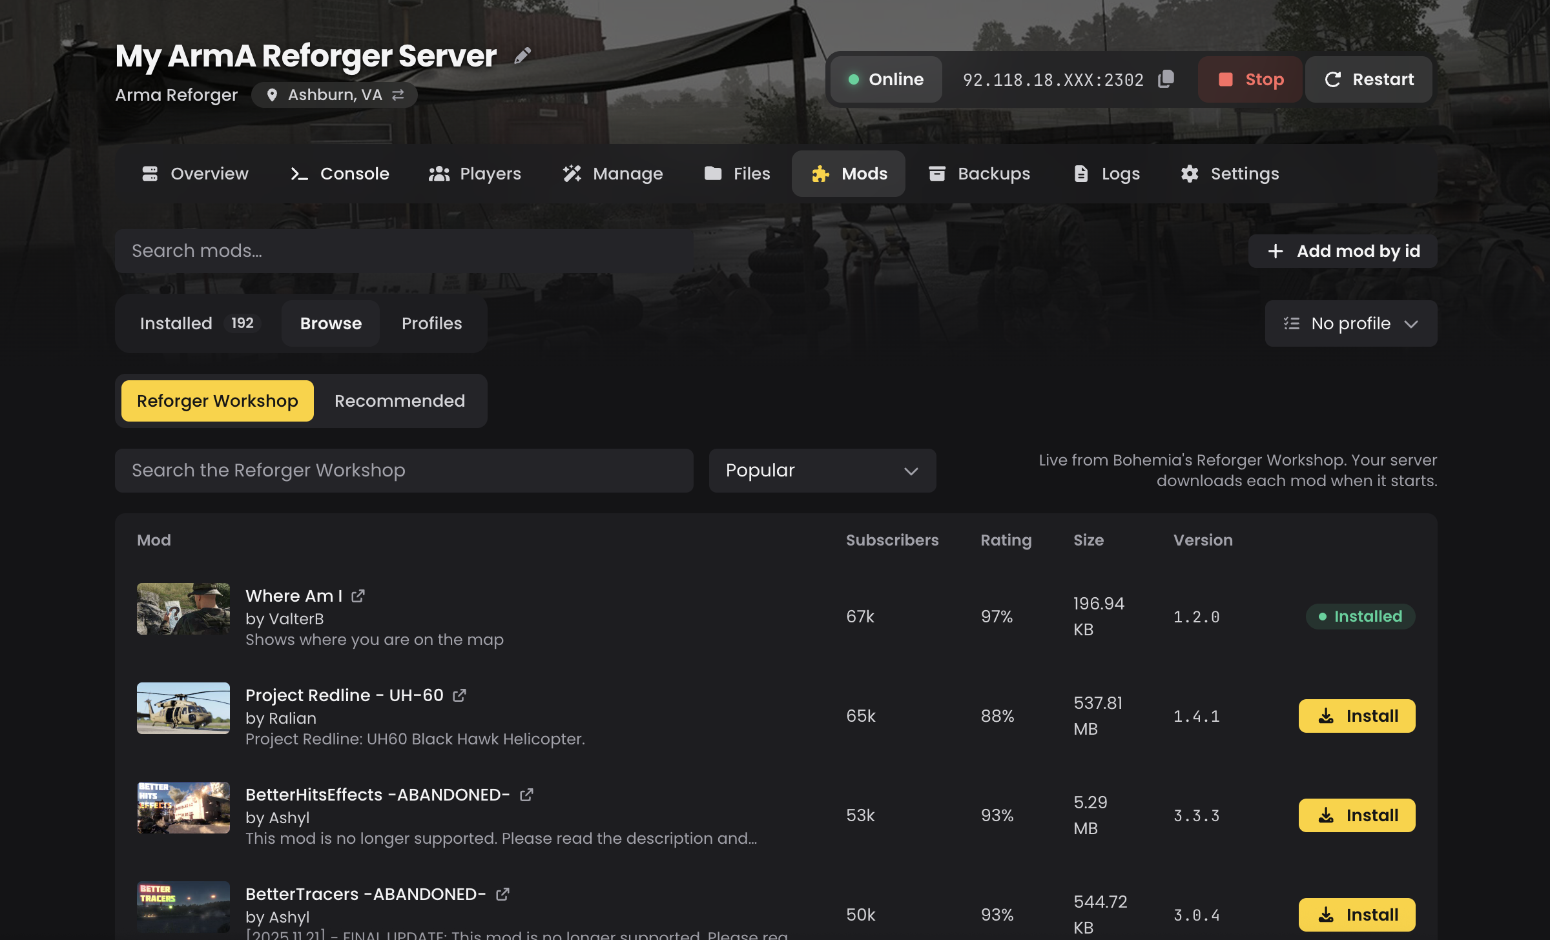Click Search the Reforger Workshop field
1550x940 pixels.
(404, 471)
